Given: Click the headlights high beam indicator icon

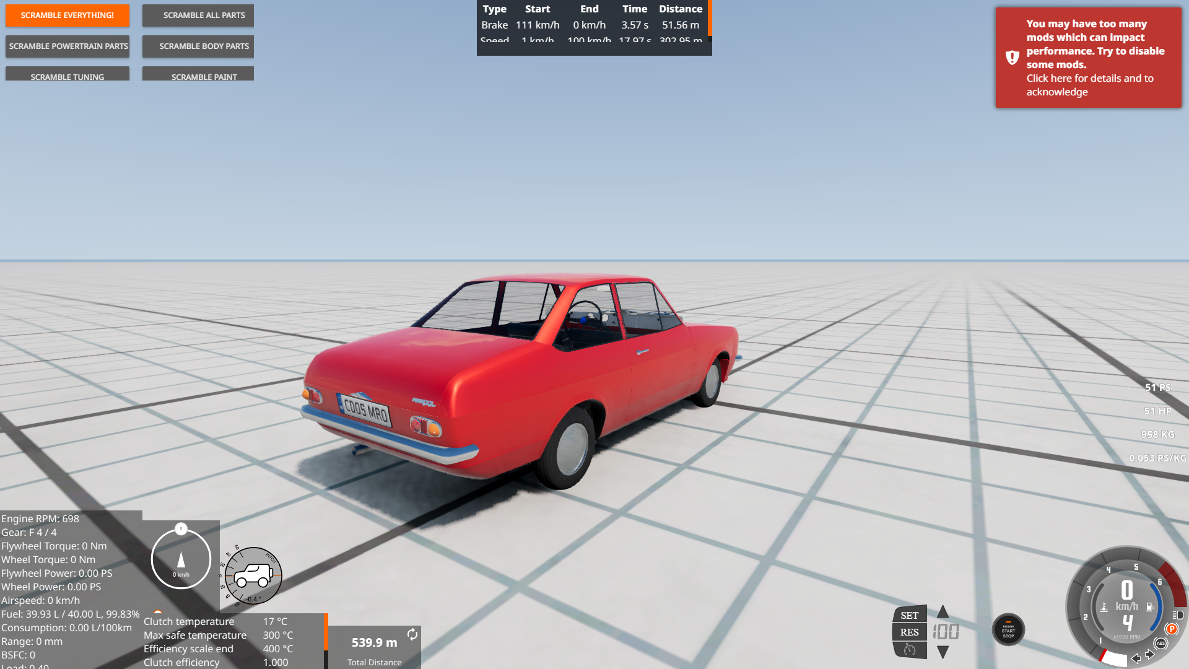Looking at the screenshot, I should point(1178,615).
